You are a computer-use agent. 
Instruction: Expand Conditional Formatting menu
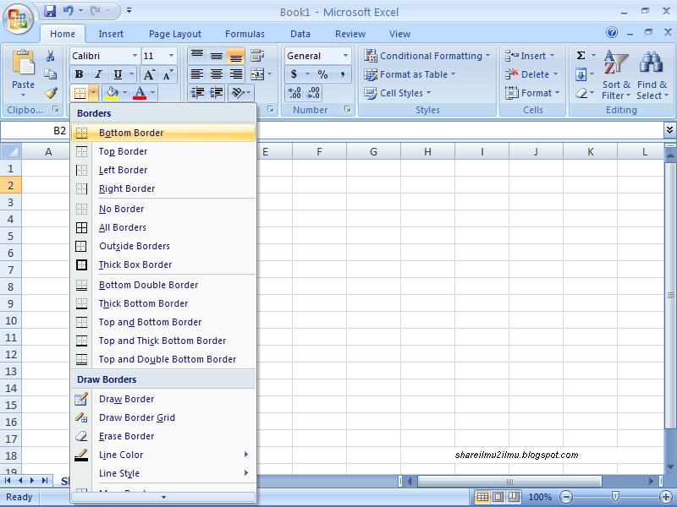click(x=427, y=56)
